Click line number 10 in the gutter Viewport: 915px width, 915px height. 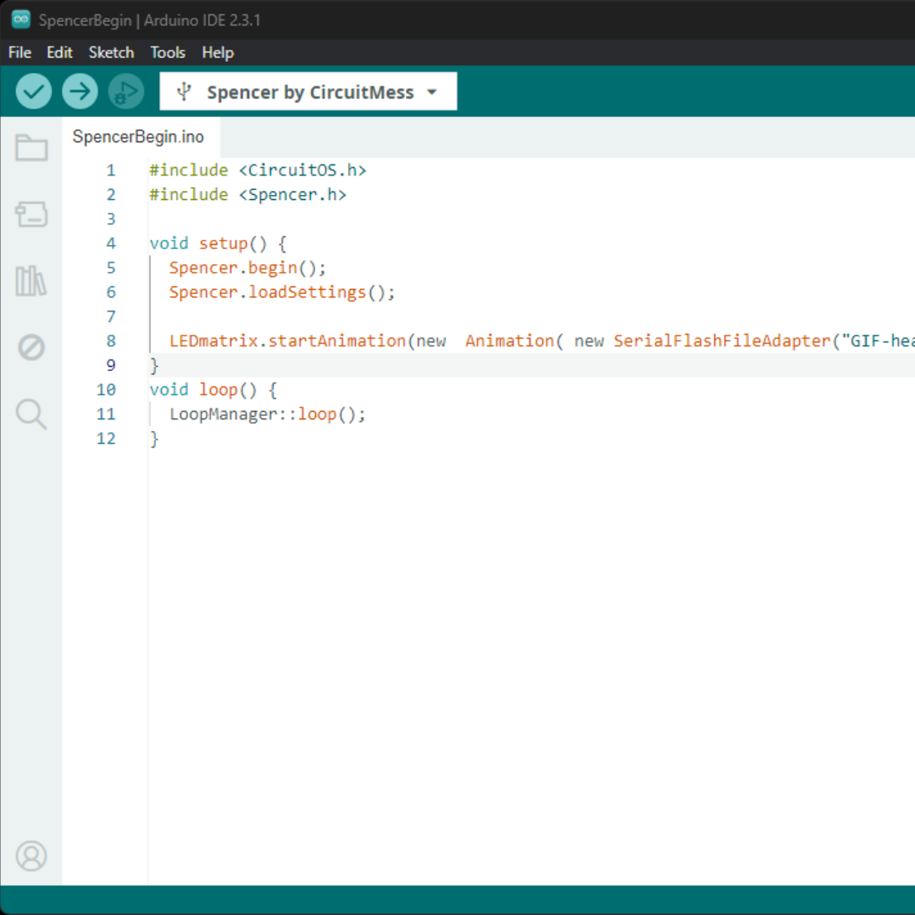coord(106,390)
